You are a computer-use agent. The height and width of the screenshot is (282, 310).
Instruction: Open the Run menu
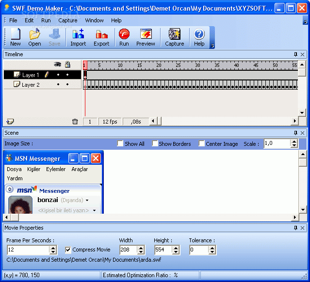46,20
